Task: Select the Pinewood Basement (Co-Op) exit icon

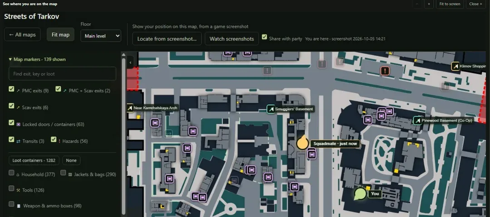Action: (x=417, y=121)
